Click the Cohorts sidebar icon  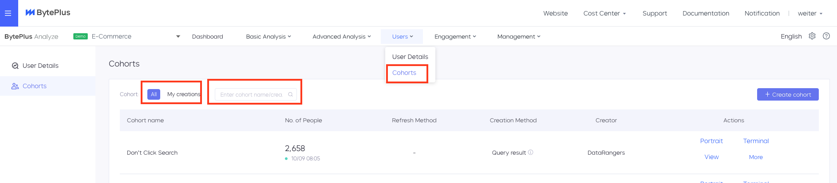tap(15, 86)
